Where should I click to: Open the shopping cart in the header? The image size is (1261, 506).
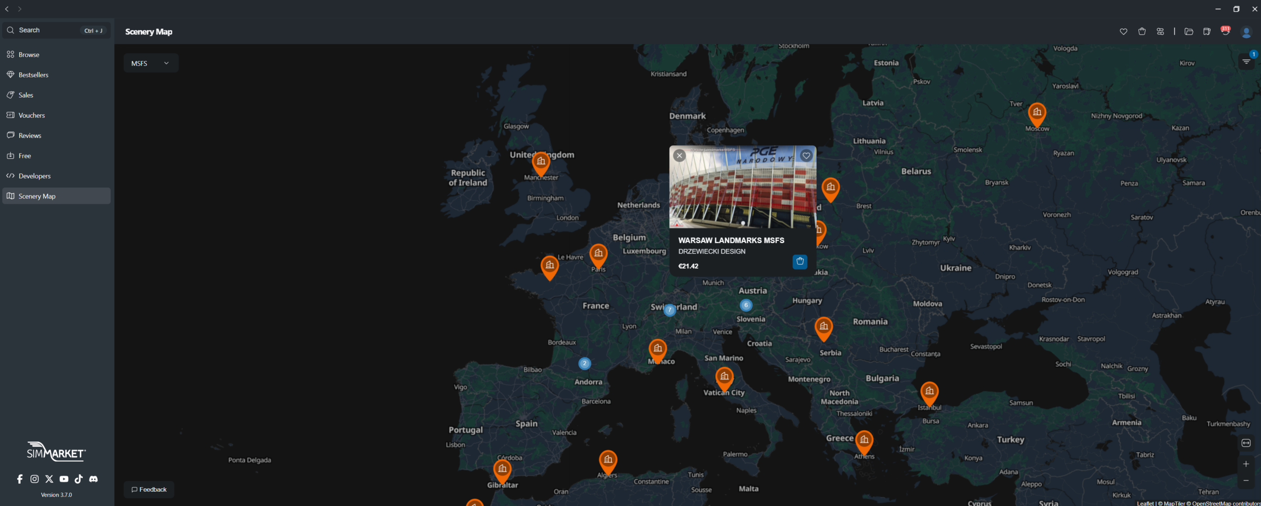1142,32
